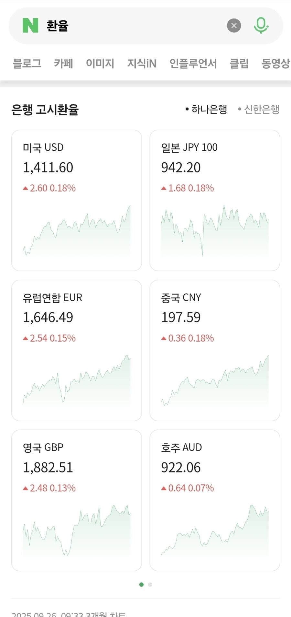Tap the green Naver N logo
Screen dimensions: 291x617
(x=30, y=26)
